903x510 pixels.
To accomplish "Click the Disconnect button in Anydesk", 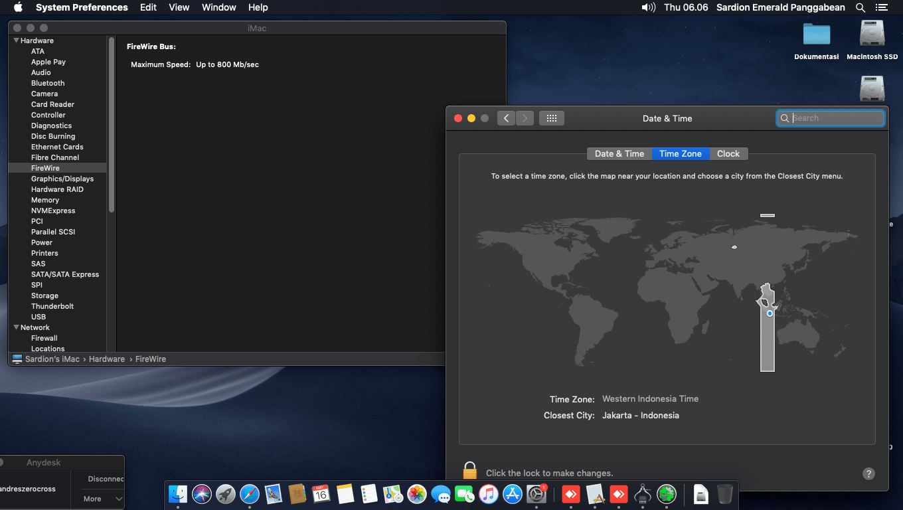I will tap(106, 479).
